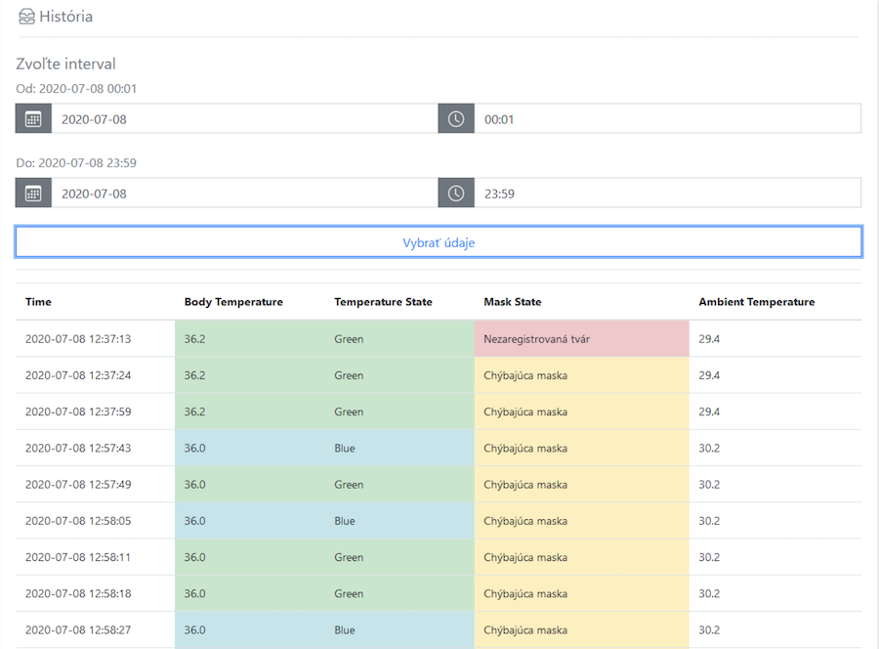This screenshot has height=649, width=879.
Task: Click body temperature 36.0 in the 12:58:27 row
Action: click(194, 629)
